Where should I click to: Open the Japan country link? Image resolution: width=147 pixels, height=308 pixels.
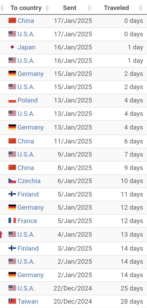click(x=27, y=47)
